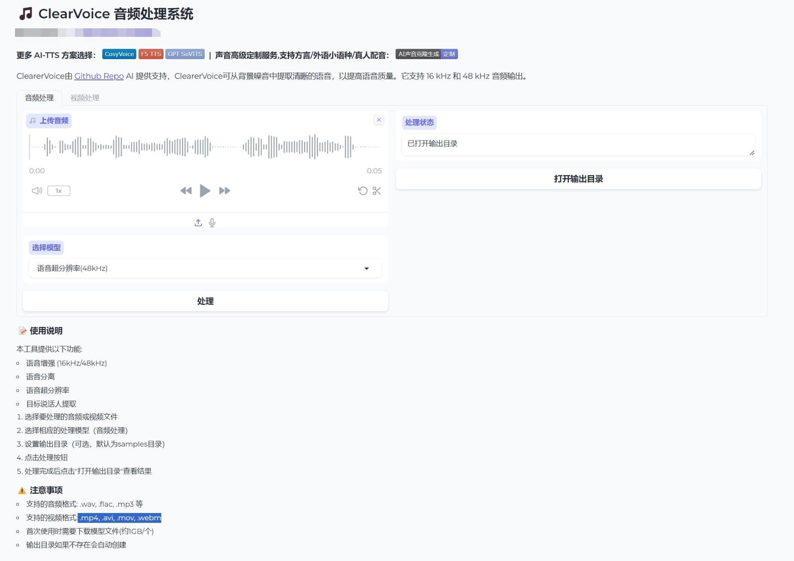This screenshot has height=561, width=794.
Task: Click the 处理 button to start processing
Action: pos(206,301)
